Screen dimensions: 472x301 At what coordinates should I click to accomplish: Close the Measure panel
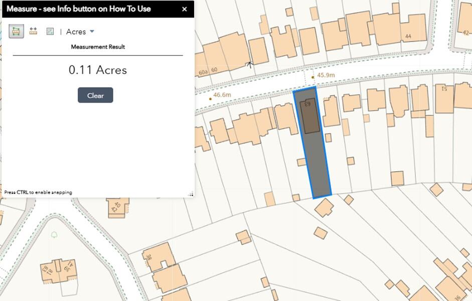184,9
